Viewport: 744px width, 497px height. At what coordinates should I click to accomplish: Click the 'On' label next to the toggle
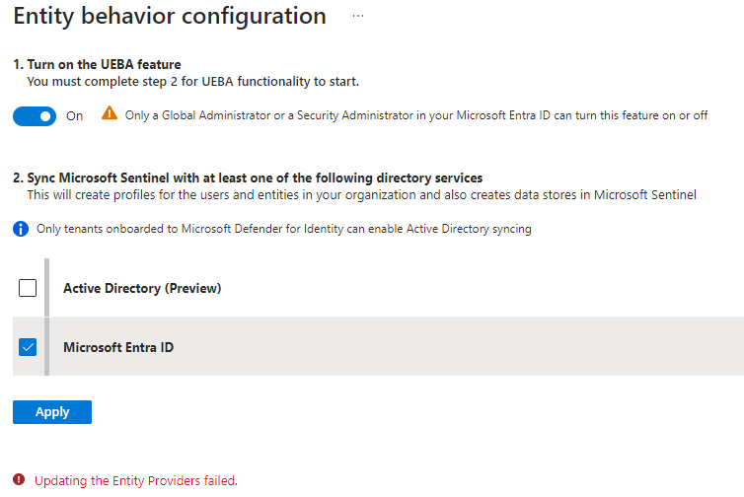pyautogui.click(x=74, y=116)
